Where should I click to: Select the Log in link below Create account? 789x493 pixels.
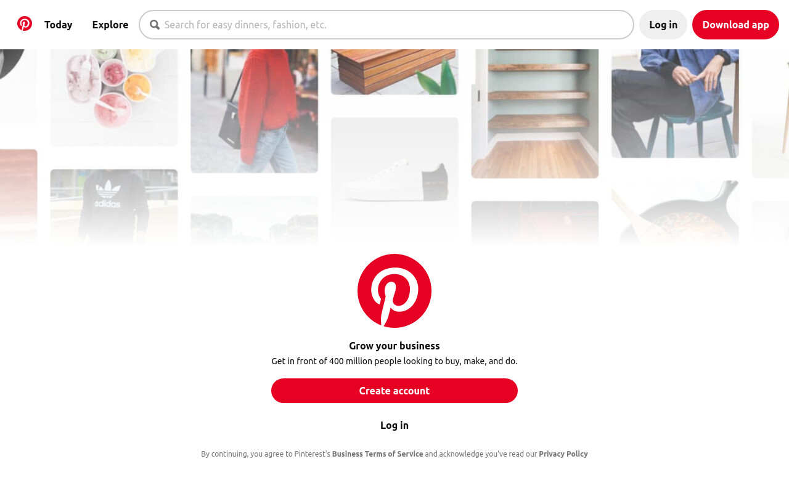click(x=394, y=425)
